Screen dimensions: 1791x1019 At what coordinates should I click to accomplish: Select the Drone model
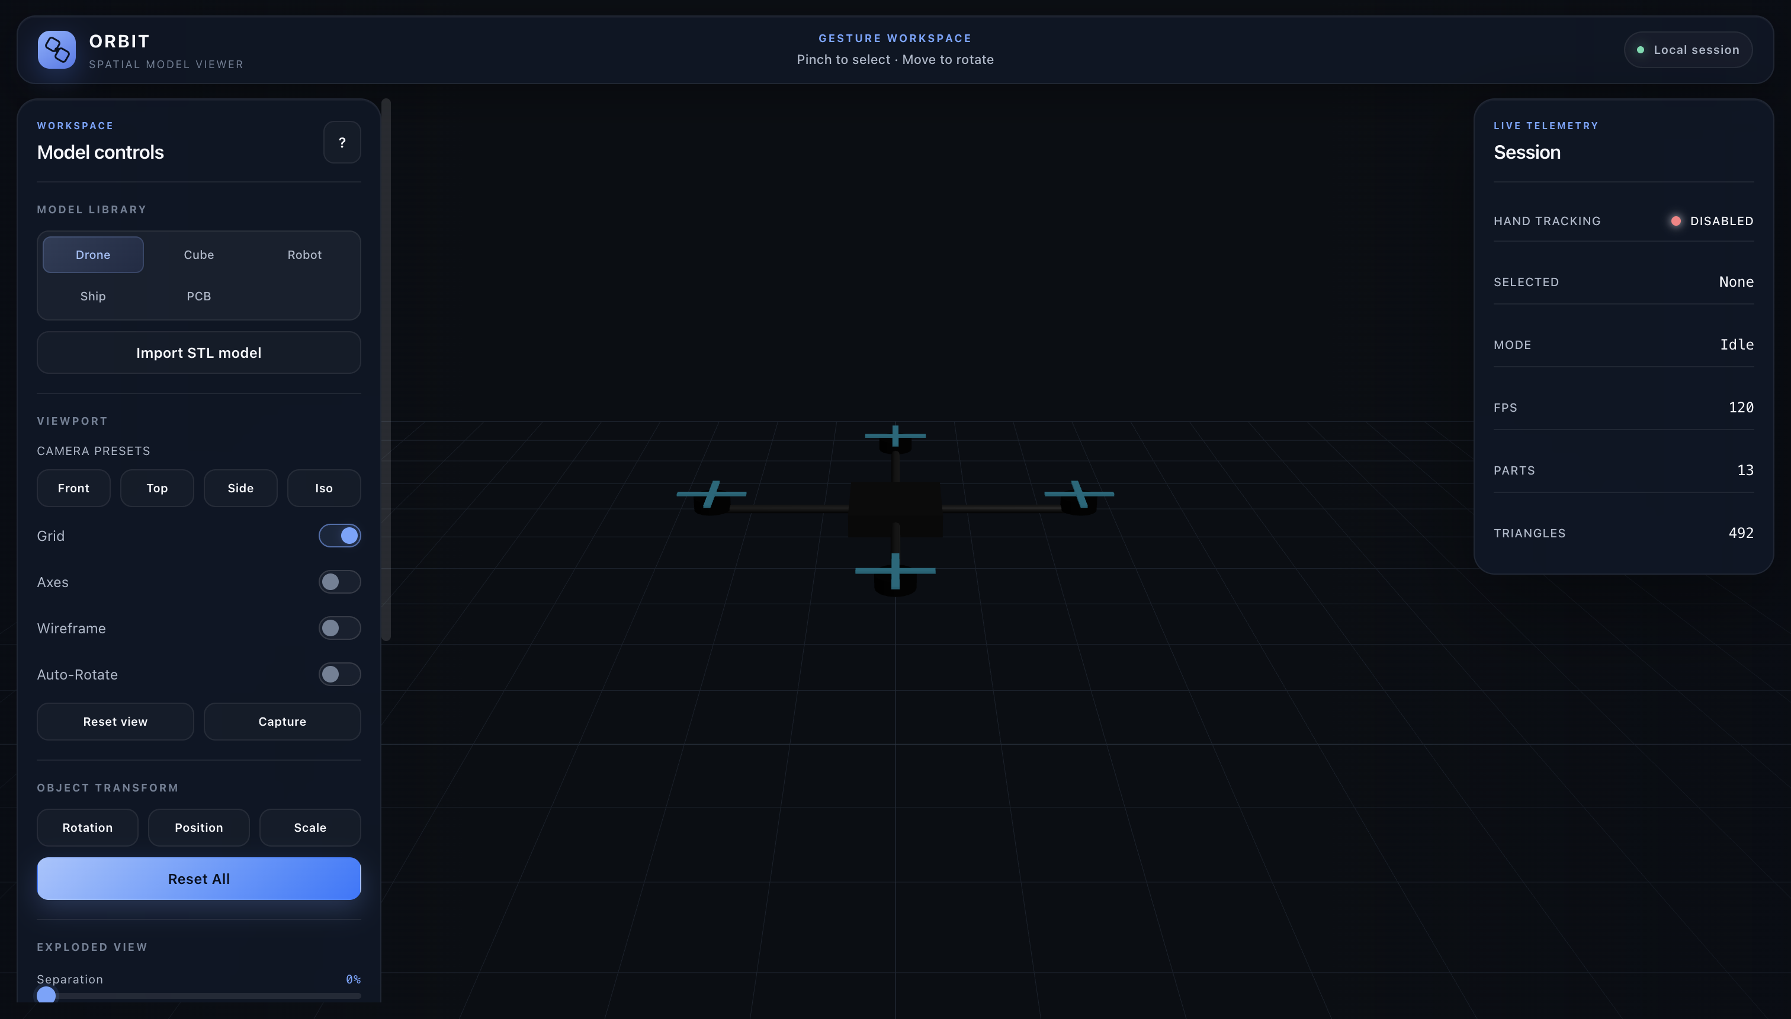pos(93,255)
